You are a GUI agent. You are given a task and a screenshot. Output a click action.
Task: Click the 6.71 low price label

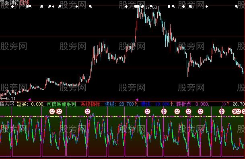point(11,98)
